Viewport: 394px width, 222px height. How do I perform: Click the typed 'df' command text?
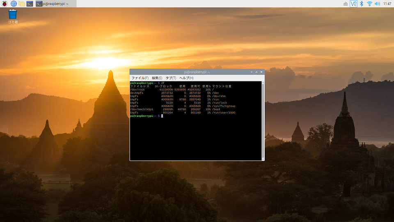(163, 83)
